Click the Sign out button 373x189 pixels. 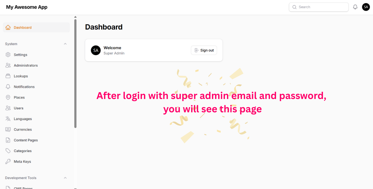204,50
